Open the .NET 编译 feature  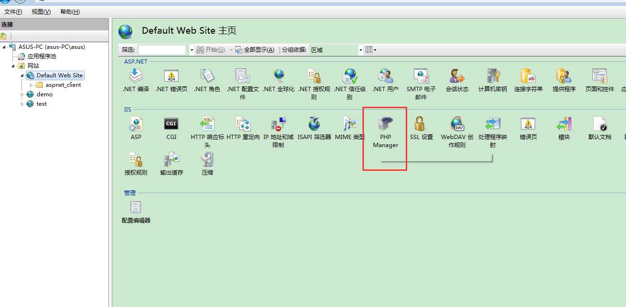(136, 80)
